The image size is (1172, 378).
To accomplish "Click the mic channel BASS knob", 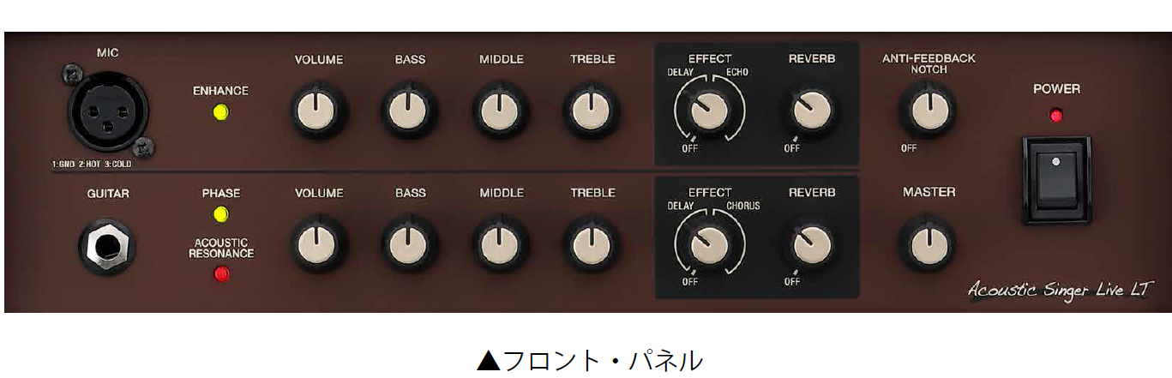I will [x=409, y=111].
